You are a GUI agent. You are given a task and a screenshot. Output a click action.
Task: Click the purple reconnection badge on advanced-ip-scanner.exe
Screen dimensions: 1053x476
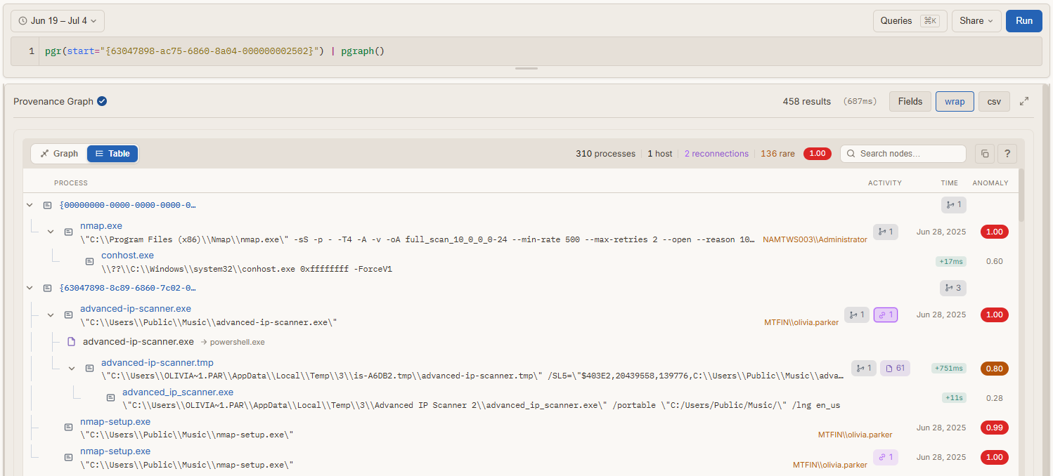coord(885,315)
